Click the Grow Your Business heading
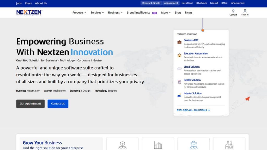The width and height of the screenshot is (267, 150). 42,143
